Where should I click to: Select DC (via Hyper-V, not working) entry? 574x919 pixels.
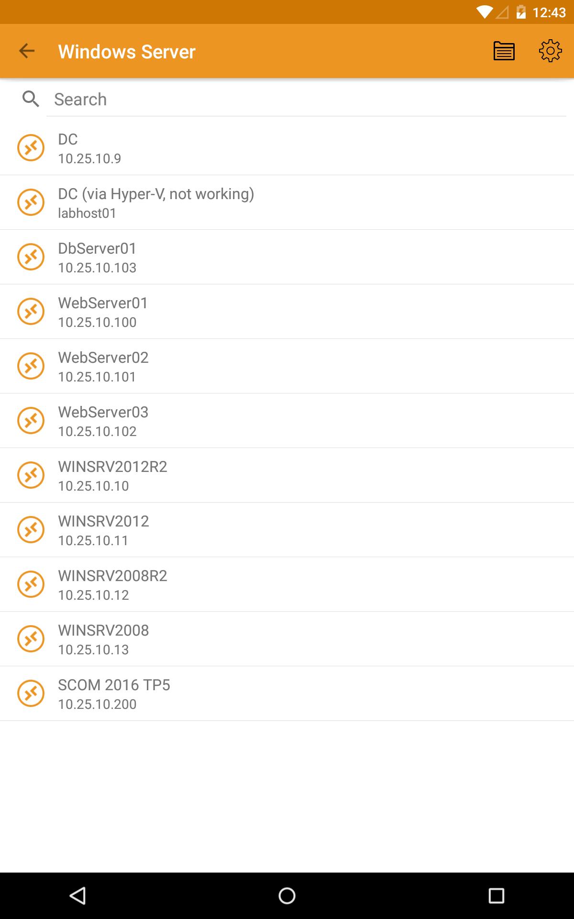287,202
